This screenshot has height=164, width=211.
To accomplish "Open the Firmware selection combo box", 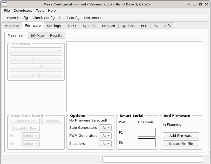I will 36,51.
